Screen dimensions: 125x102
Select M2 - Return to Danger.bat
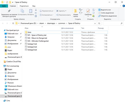click(66, 38)
